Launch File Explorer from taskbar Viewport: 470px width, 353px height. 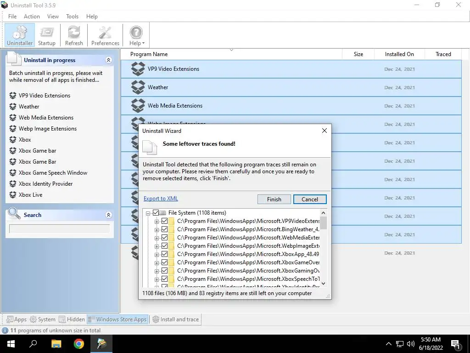tap(56, 344)
